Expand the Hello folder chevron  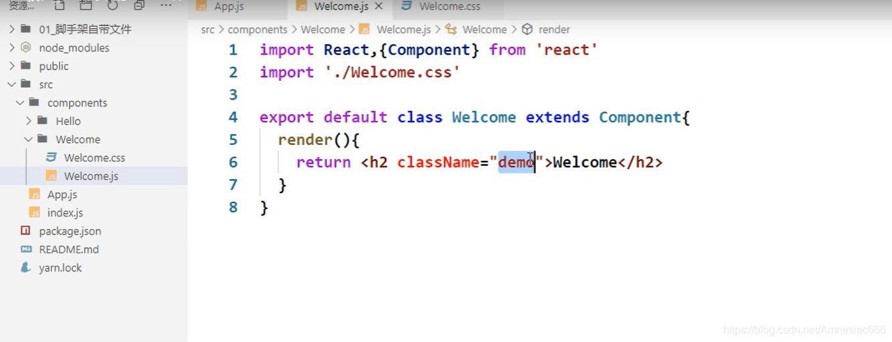29,121
